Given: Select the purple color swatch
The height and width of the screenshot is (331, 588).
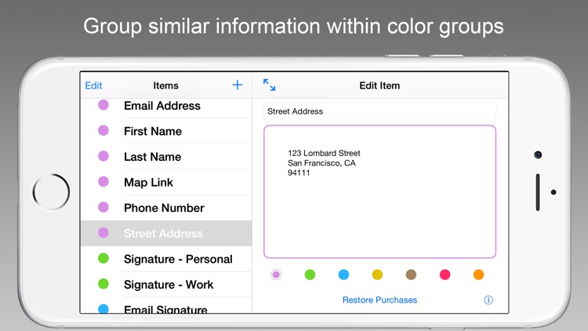Looking at the screenshot, I should click(x=276, y=275).
